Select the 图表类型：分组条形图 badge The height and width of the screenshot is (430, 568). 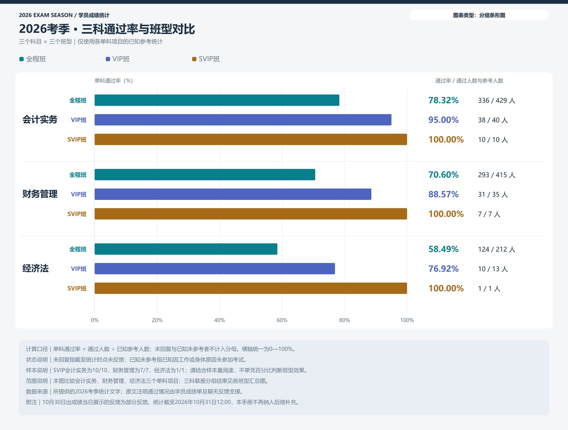[479, 15]
